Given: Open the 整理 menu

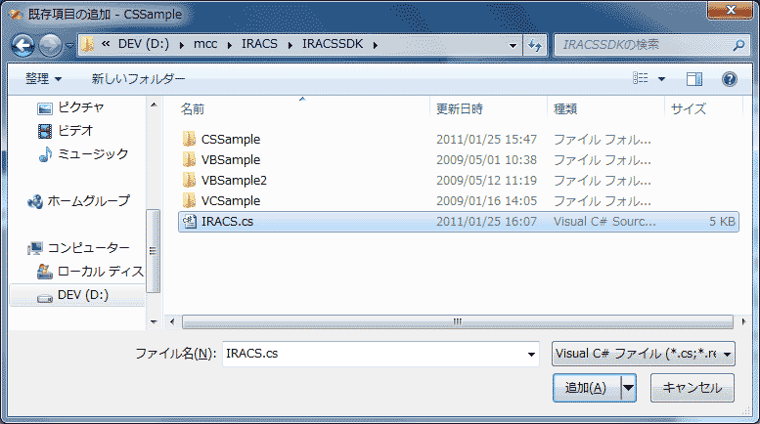Looking at the screenshot, I should [x=43, y=79].
